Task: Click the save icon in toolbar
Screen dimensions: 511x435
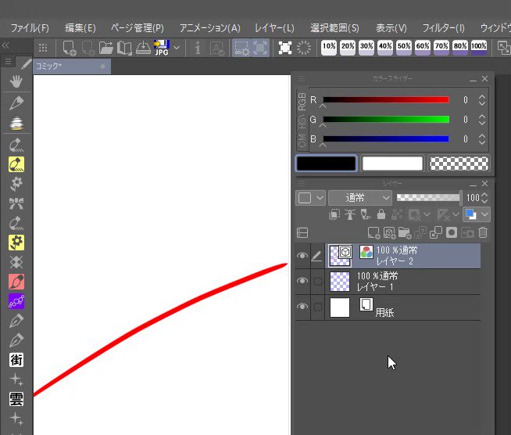Action: click(x=143, y=48)
